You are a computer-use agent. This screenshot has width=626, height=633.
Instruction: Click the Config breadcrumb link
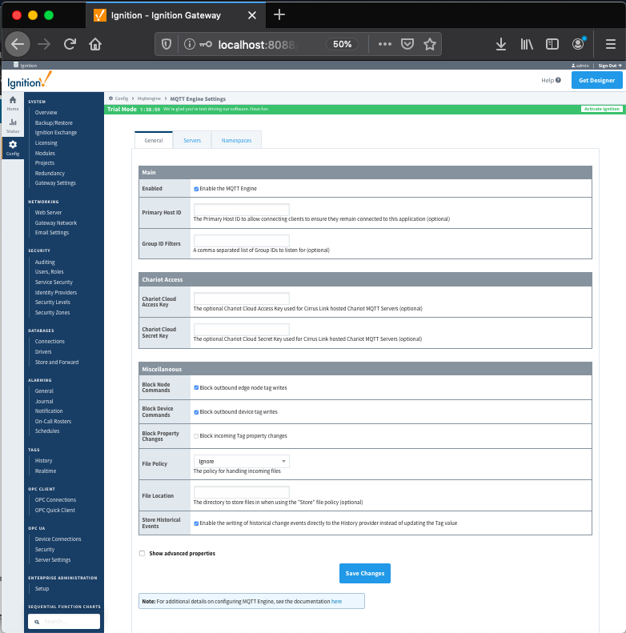click(121, 98)
